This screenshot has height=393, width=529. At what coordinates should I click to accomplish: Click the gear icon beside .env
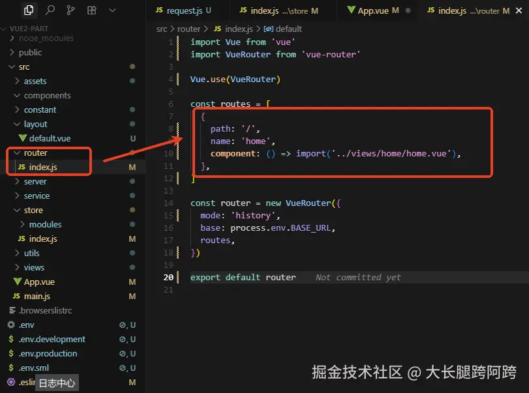tap(11, 325)
